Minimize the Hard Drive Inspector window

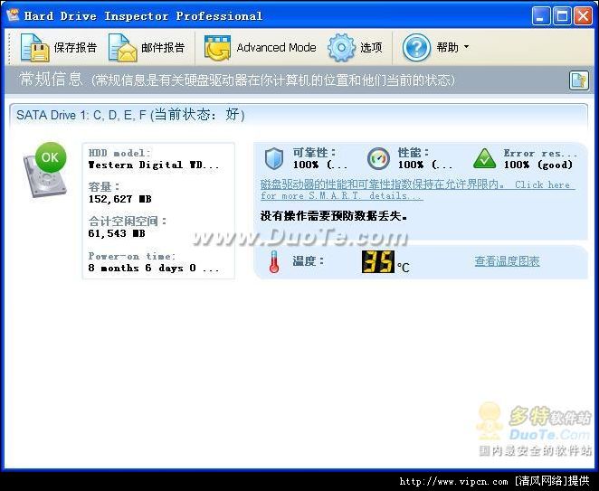[x=540, y=15]
